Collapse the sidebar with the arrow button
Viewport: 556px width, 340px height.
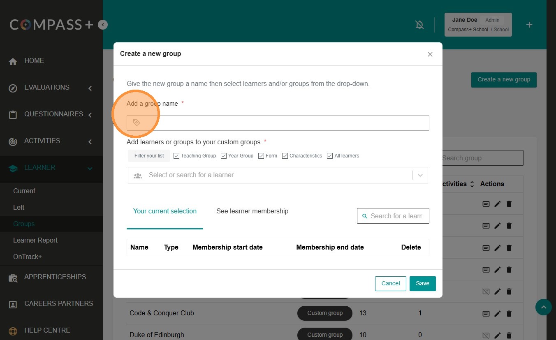click(x=103, y=25)
